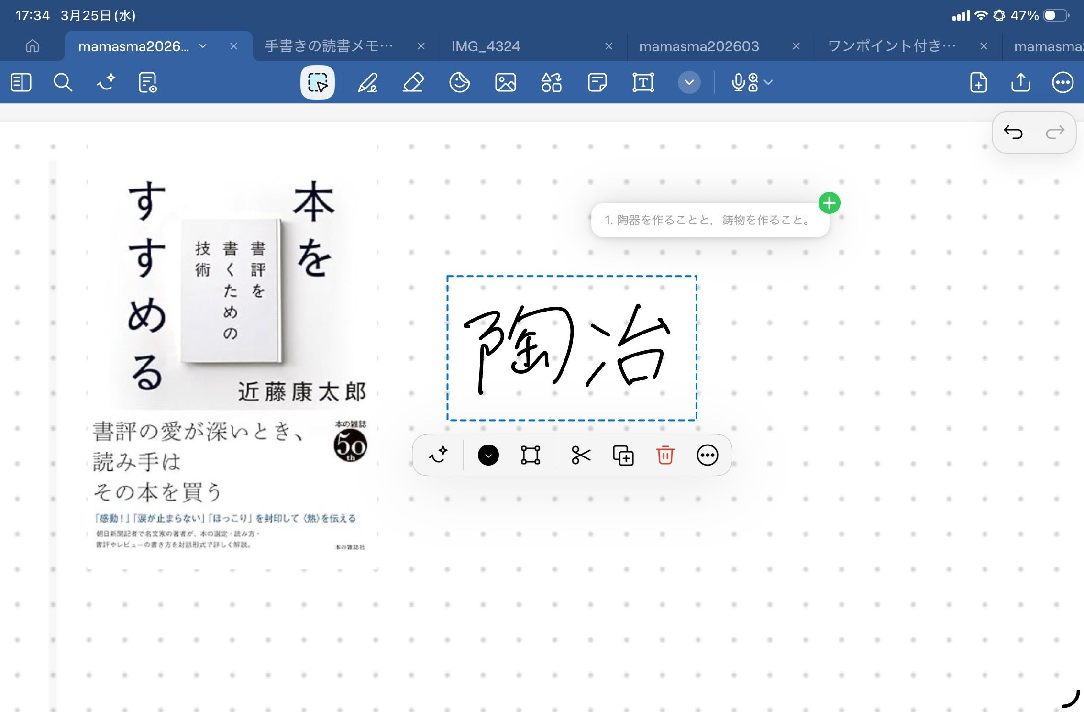
Task: Expand the mamasma2026 tab title menu
Action: point(203,46)
